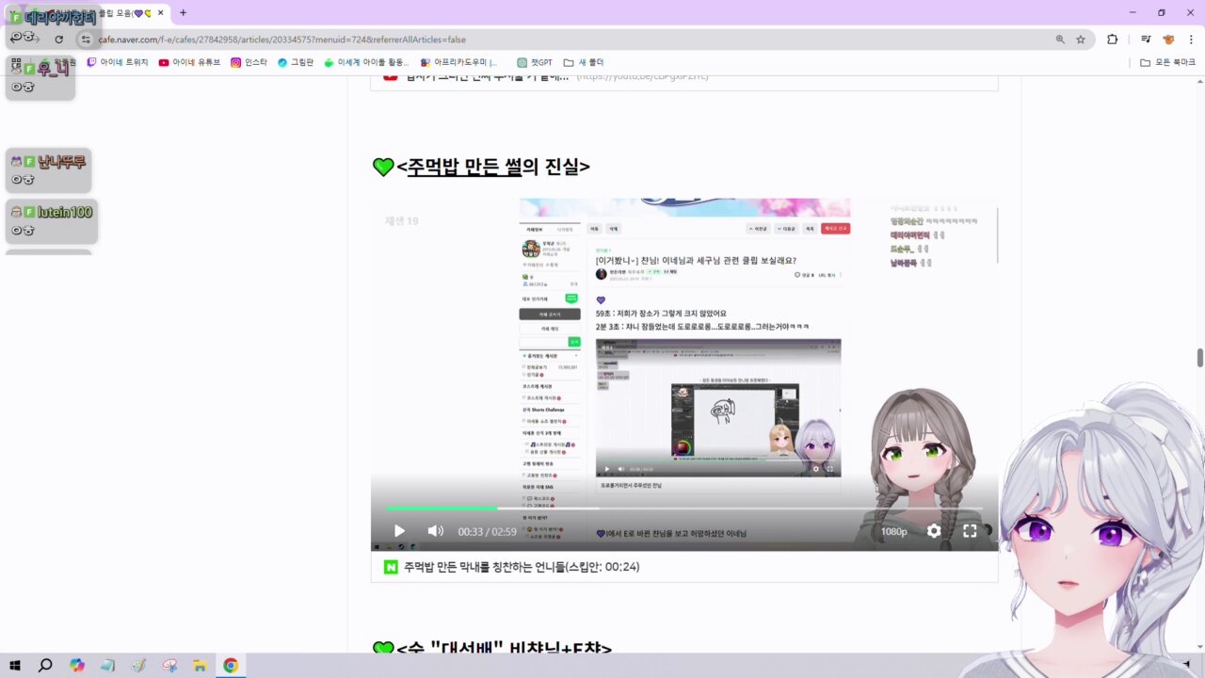Open the 모든 북마크 folder
This screenshot has height=678, width=1205.
(x=1167, y=62)
